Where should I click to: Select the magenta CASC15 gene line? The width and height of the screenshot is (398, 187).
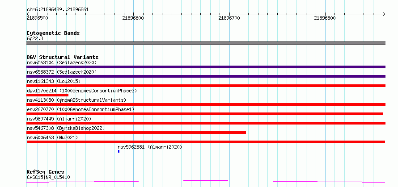[x=206, y=182]
